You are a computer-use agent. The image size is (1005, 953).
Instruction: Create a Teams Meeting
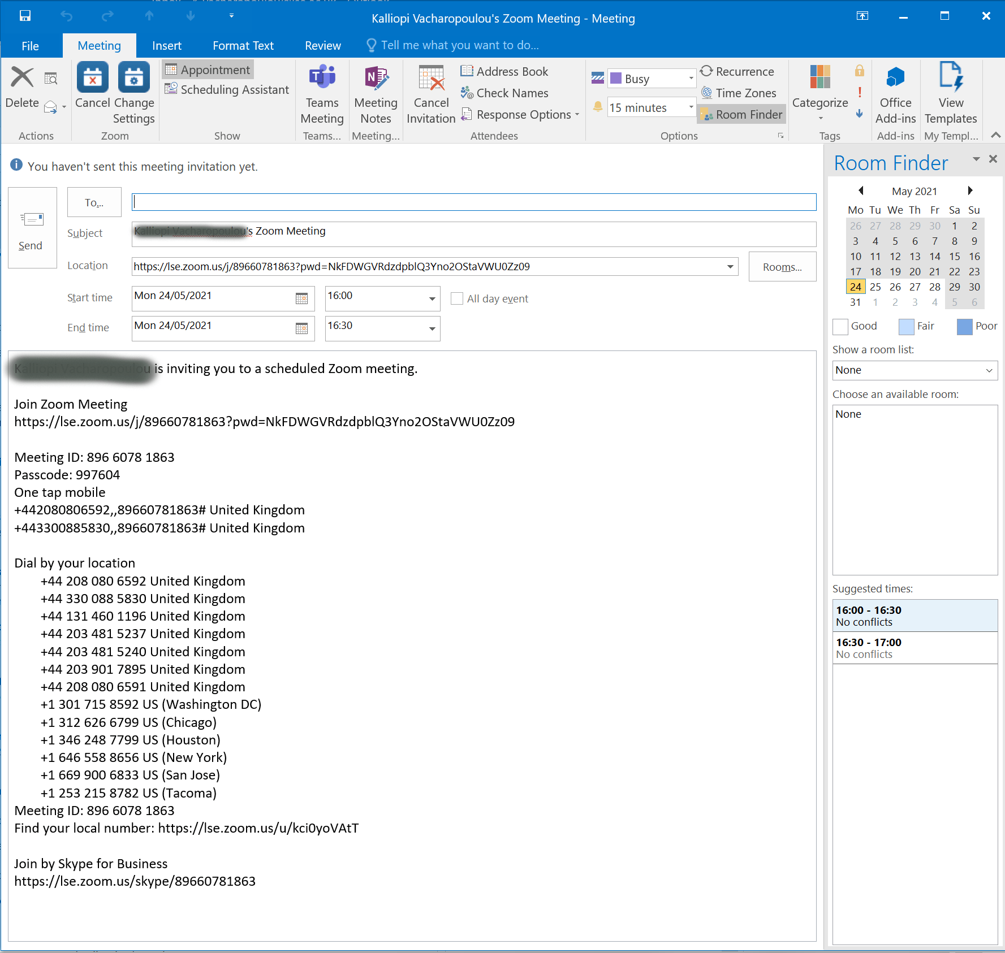tap(322, 93)
